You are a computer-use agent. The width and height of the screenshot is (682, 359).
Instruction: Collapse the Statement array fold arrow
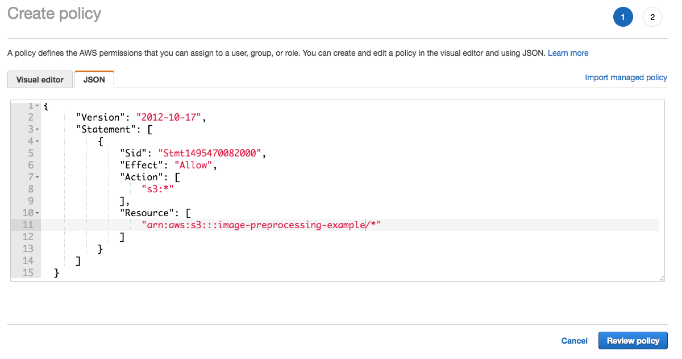pos(38,129)
